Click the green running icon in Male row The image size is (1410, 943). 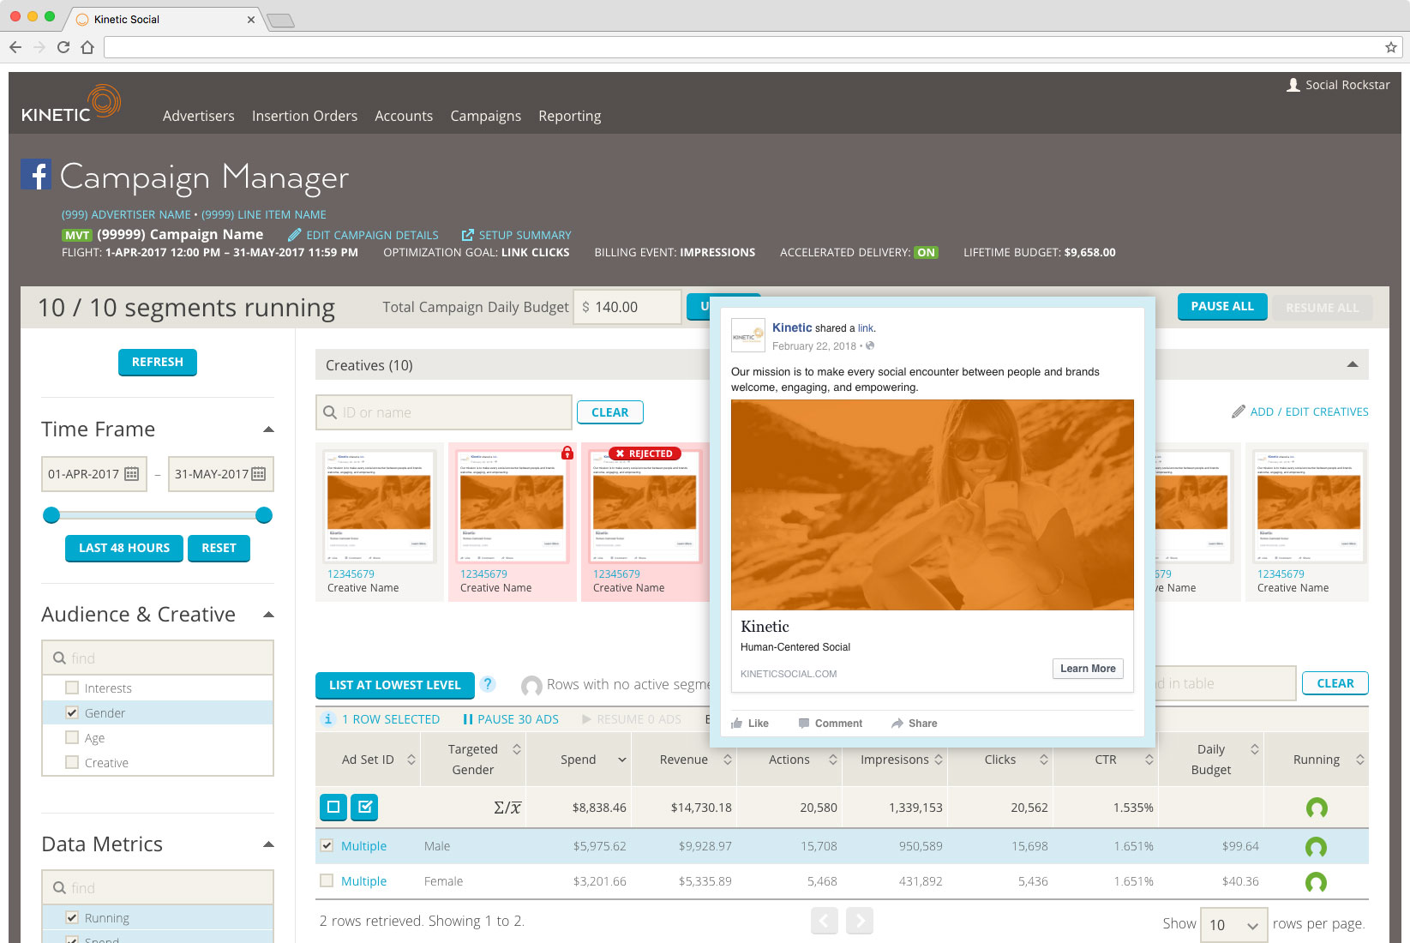point(1316,847)
